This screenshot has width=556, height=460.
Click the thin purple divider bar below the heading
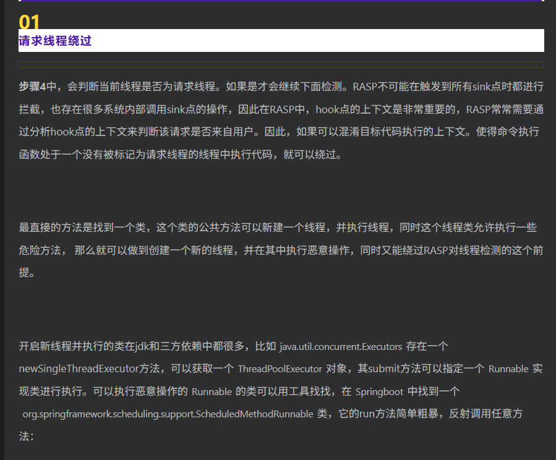(x=281, y=64)
